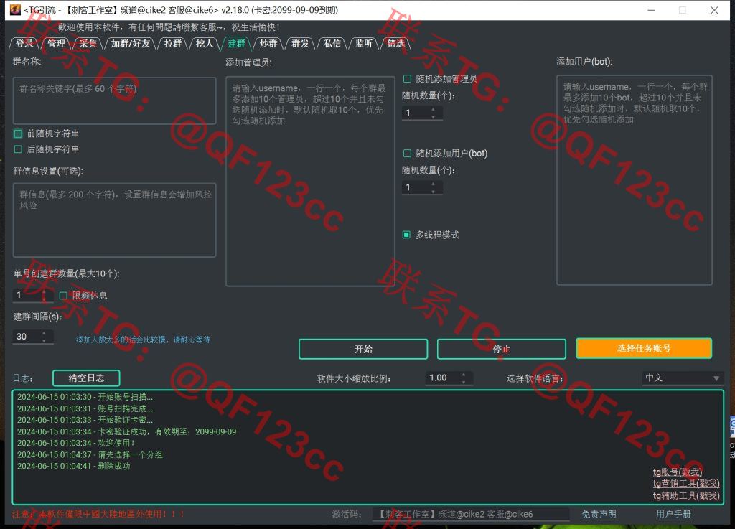Open the 采集 tab
The width and height of the screenshot is (735, 529).
point(88,44)
